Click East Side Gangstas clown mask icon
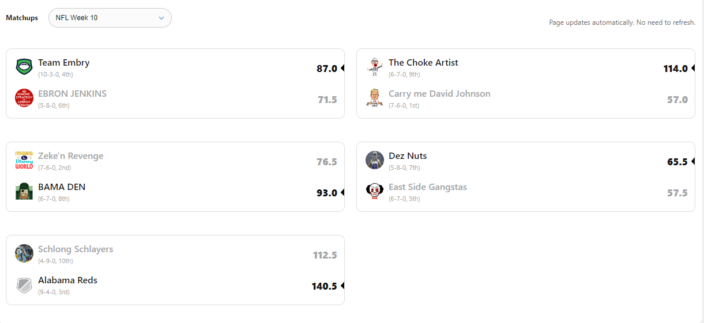This screenshot has height=323, width=704. tap(375, 191)
